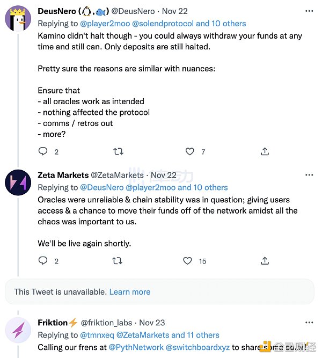Screen dimensions: 322x358
Task: Like Zeta Markets' tweet with 15 likes
Action: point(187,261)
